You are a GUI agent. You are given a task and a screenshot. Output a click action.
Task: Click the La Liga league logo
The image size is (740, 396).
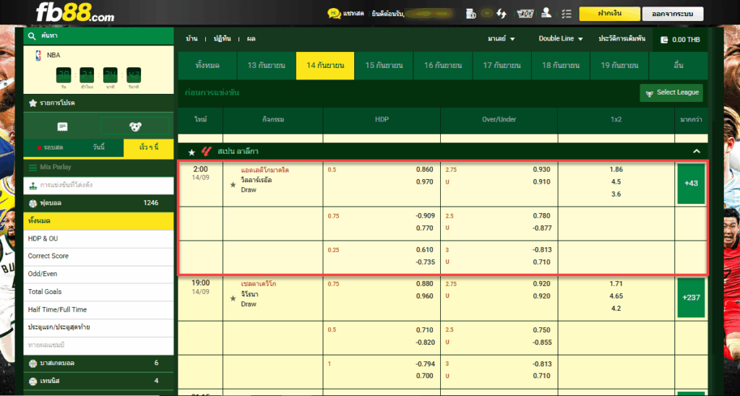pyautogui.click(x=206, y=152)
